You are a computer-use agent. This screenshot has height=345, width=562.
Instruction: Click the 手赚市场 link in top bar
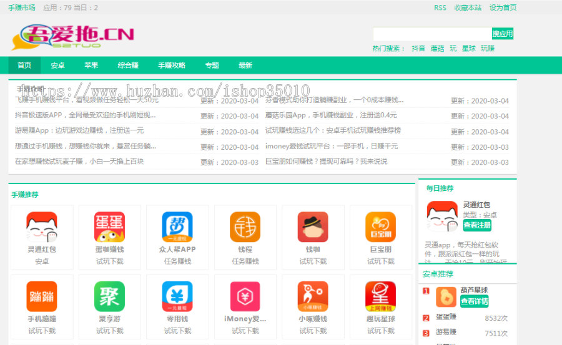click(22, 7)
